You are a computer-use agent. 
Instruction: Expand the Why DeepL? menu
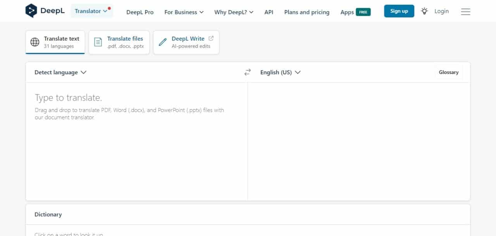[234, 12]
